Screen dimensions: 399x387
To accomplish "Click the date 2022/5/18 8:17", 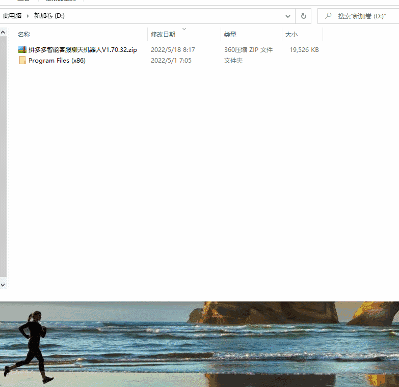I will [173, 49].
